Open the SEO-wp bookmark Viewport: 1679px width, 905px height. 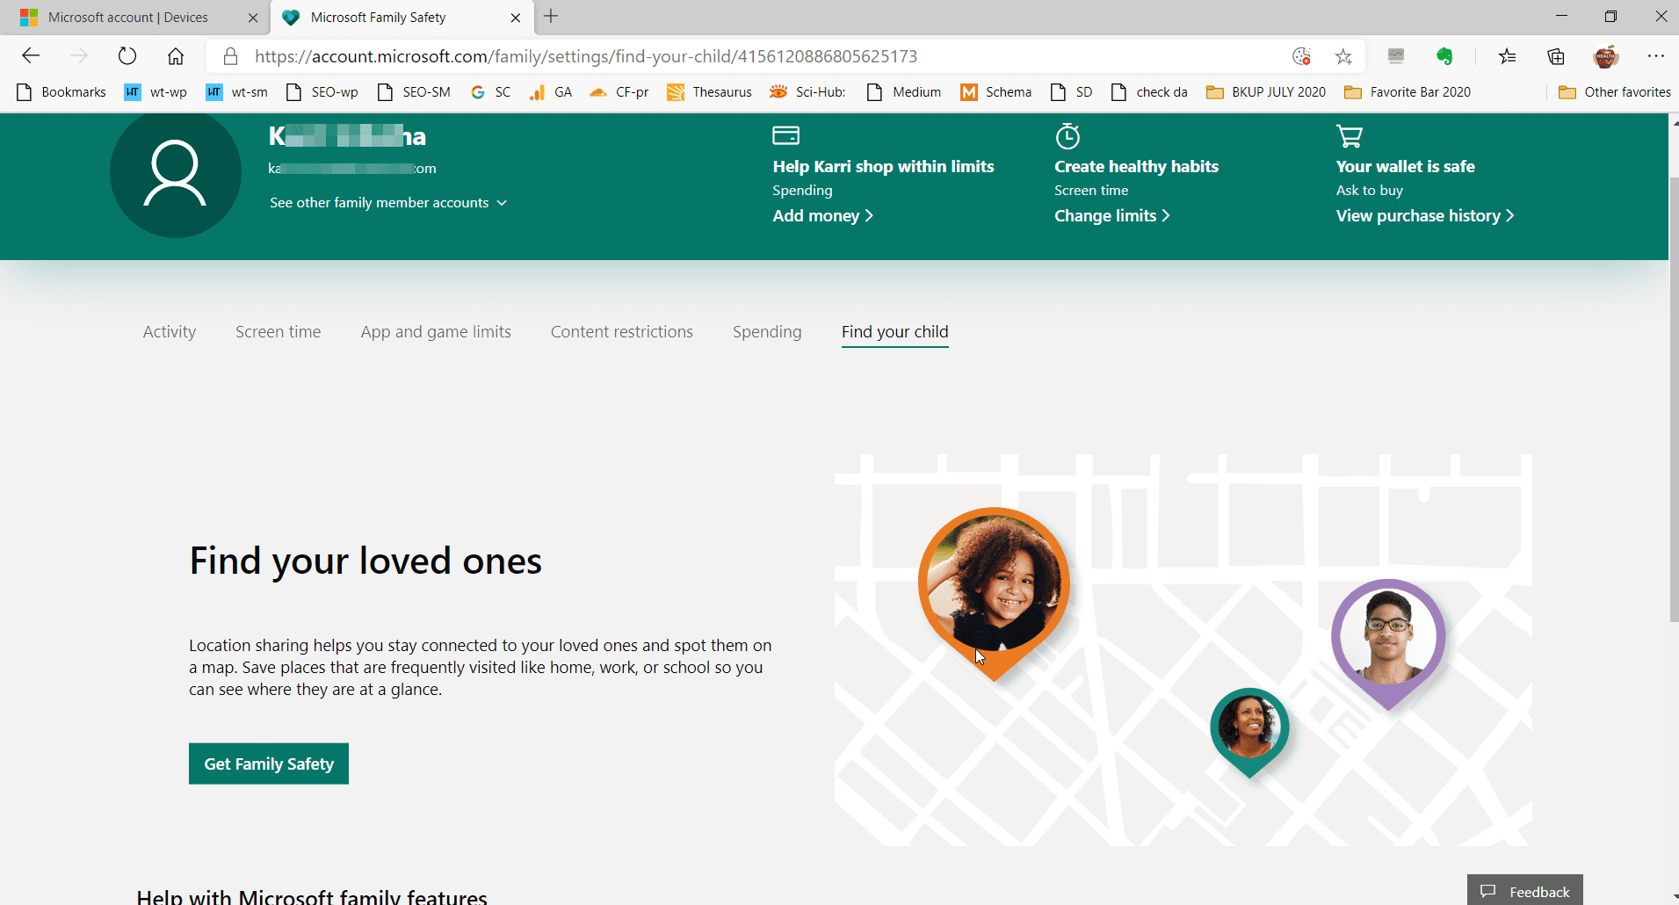[322, 92]
